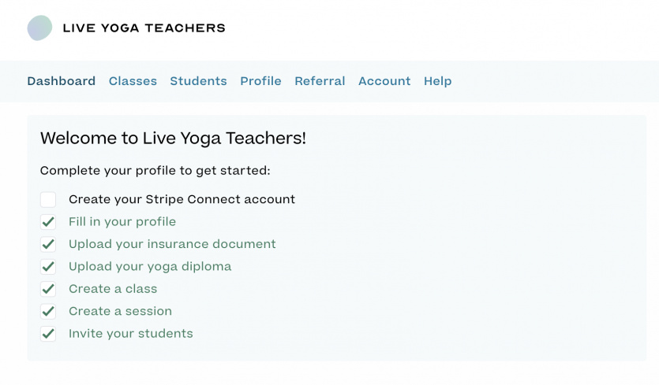Go to Account settings tab
This screenshot has width=659, height=385.
(x=384, y=81)
